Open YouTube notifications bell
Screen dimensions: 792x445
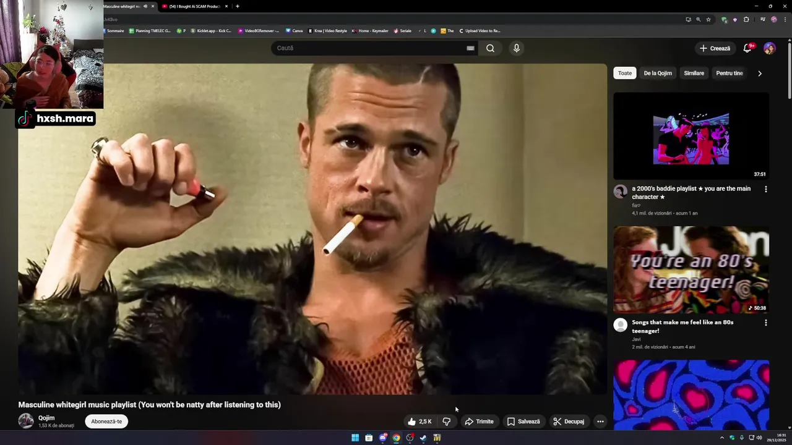[747, 48]
